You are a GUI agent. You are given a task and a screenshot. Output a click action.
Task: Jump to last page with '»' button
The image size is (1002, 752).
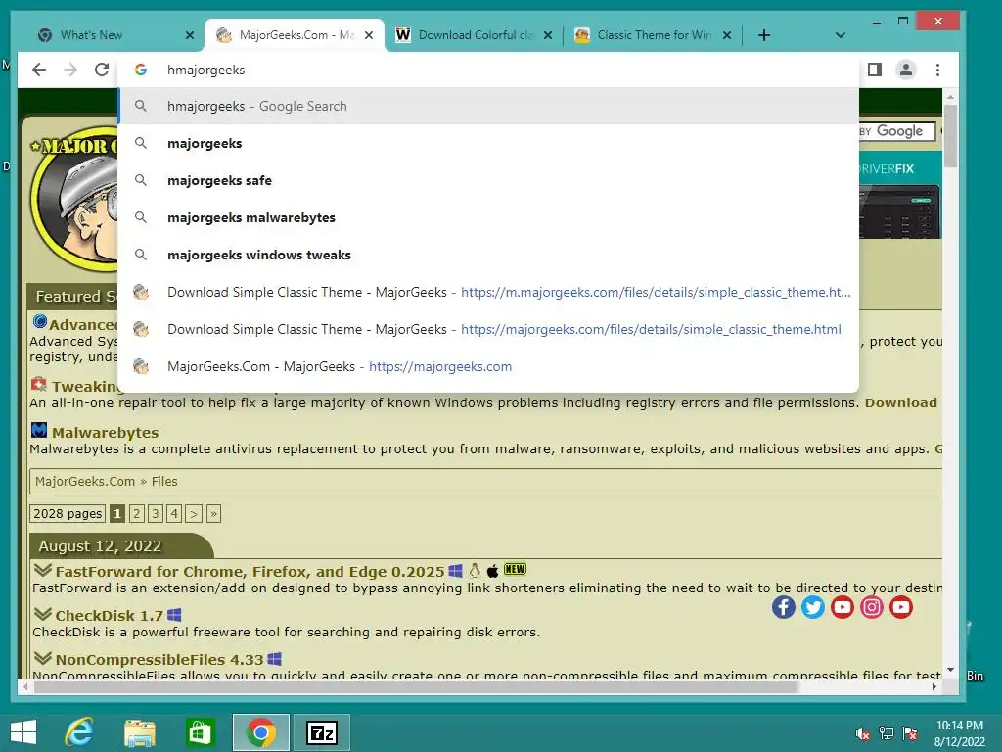coord(213,513)
